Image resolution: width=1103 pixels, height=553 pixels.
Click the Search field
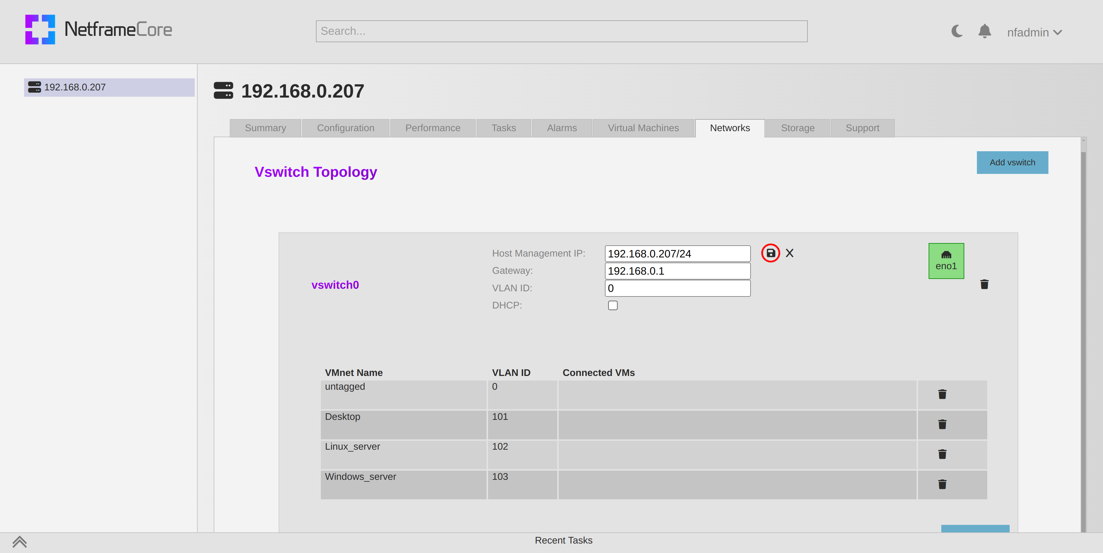click(x=561, y=31)
